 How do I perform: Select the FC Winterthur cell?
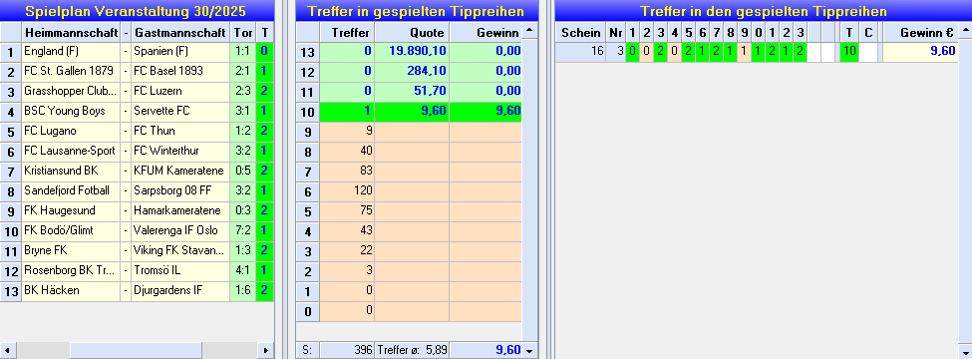pos(180,151)
